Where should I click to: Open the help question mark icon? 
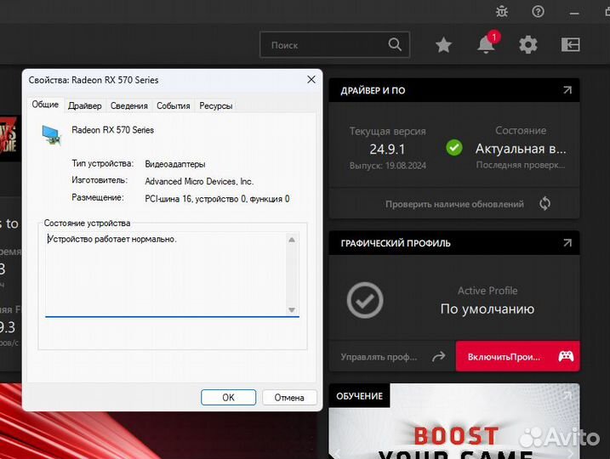click(538, 12)
